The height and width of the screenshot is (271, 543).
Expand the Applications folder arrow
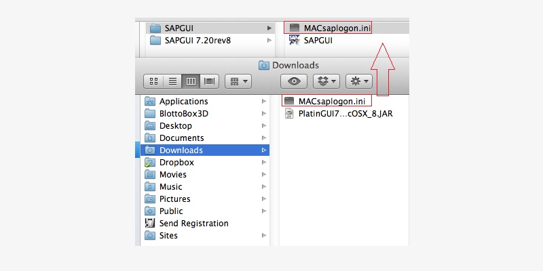coord(264,101)
